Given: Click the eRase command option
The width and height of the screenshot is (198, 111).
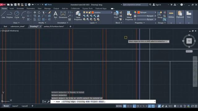Looking at the screenshot, I should 101,101.
